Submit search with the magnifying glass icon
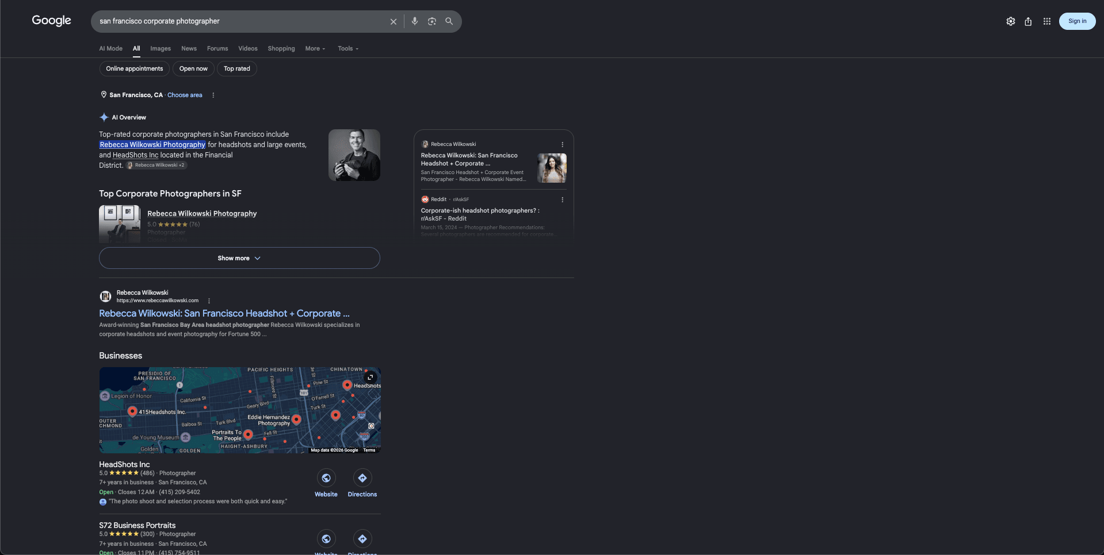This screenshot has height=555, width=1104. (x=449, y=21)
